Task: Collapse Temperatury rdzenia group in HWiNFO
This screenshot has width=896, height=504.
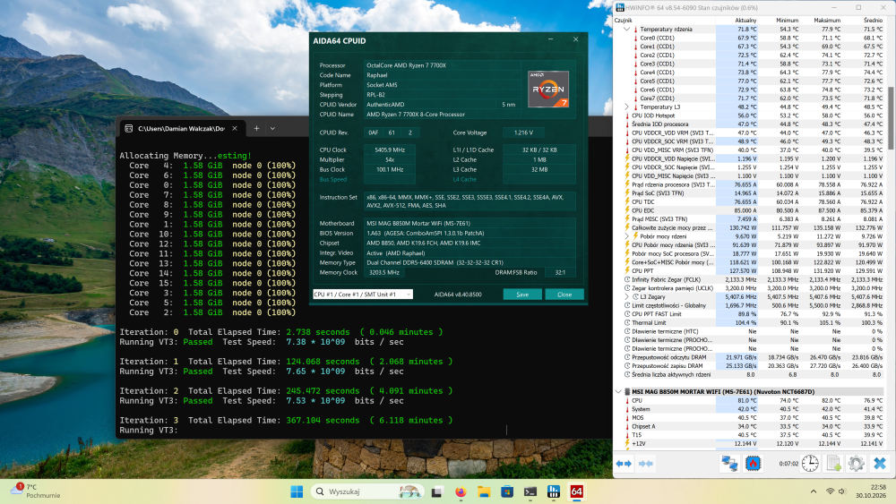Action: [x=627, y=30]
